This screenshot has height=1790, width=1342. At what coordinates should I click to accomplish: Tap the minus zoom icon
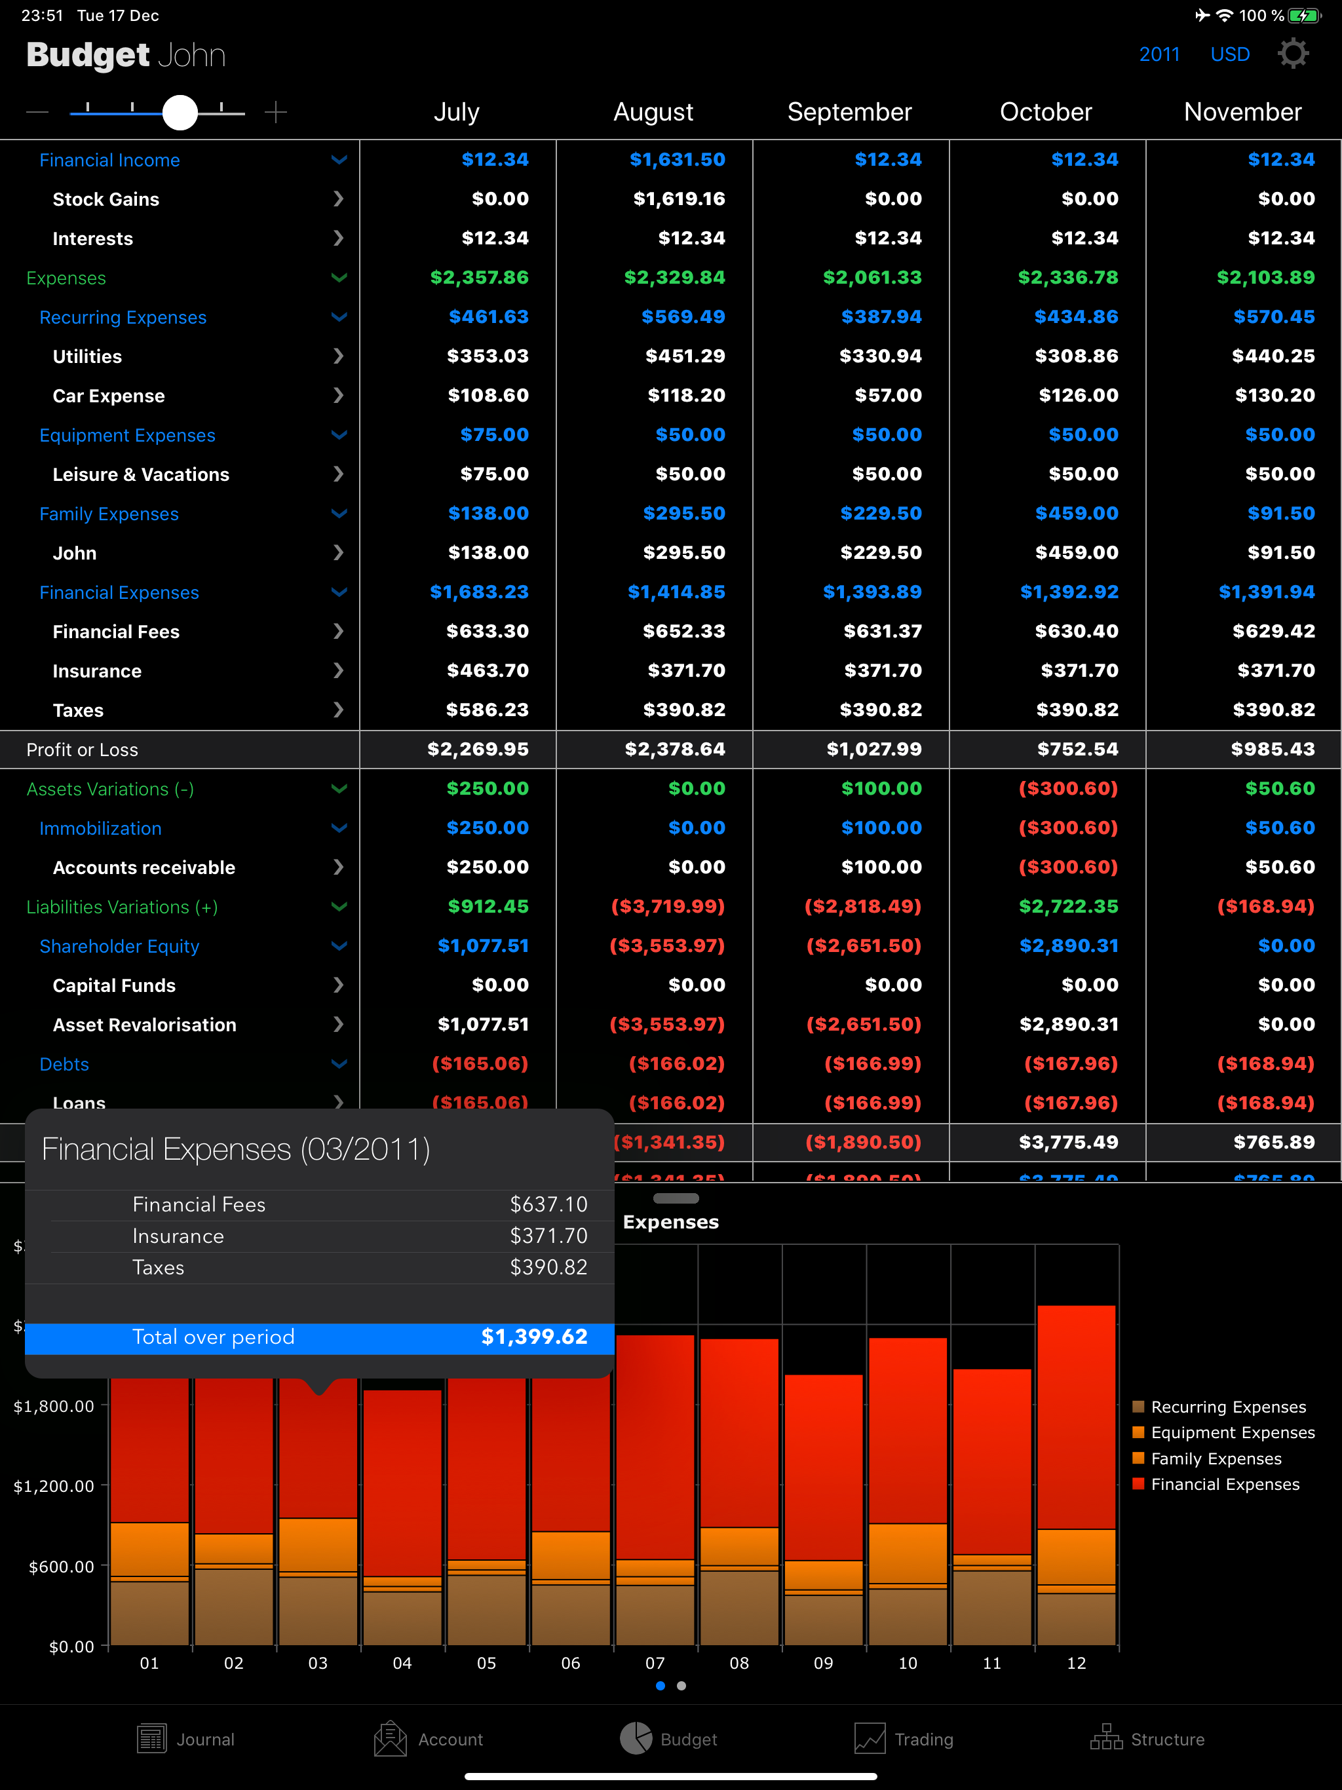pyautogui.click(x=37, y=111)
